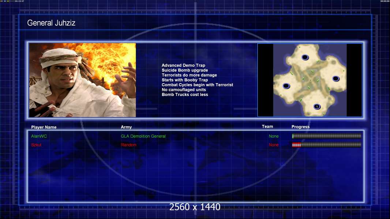Click the Army column header
This screenshot has width=390, height=219.
click(x=126, y=127)
